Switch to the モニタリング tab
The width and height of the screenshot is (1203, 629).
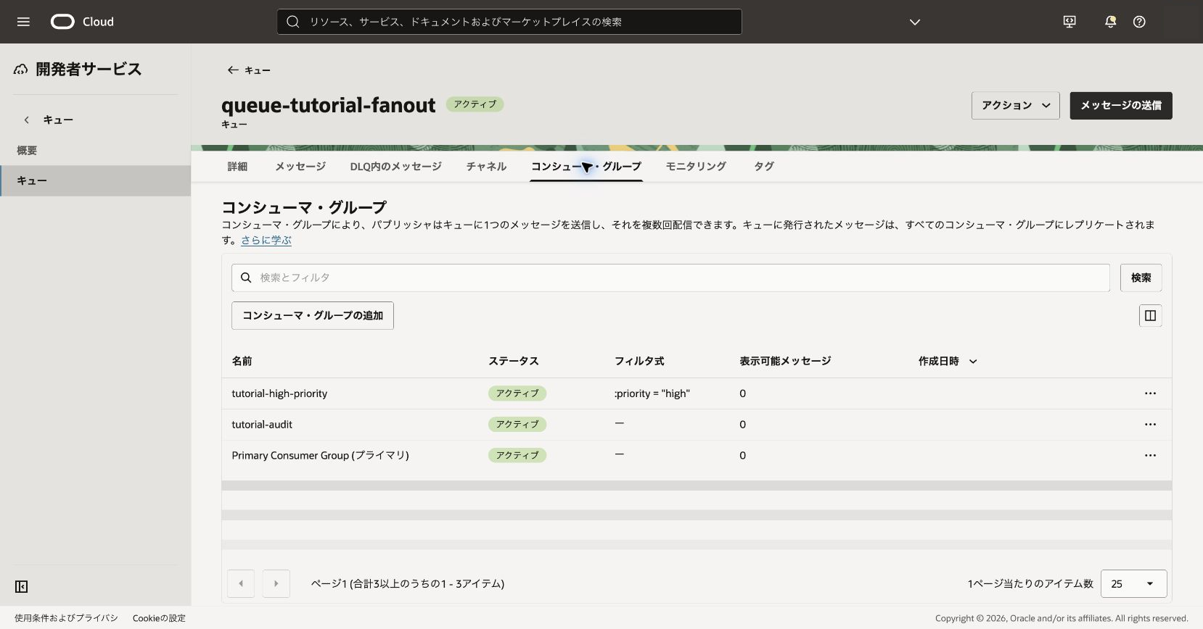(696, 166)
